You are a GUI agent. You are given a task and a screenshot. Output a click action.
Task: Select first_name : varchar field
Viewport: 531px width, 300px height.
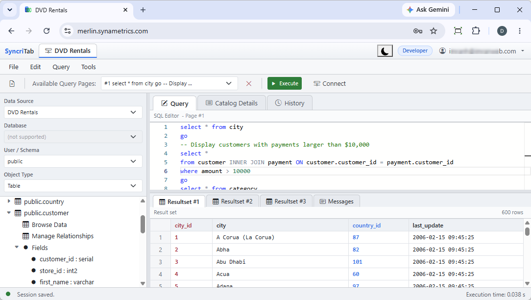pyautogui.click(x=67, y=282)
